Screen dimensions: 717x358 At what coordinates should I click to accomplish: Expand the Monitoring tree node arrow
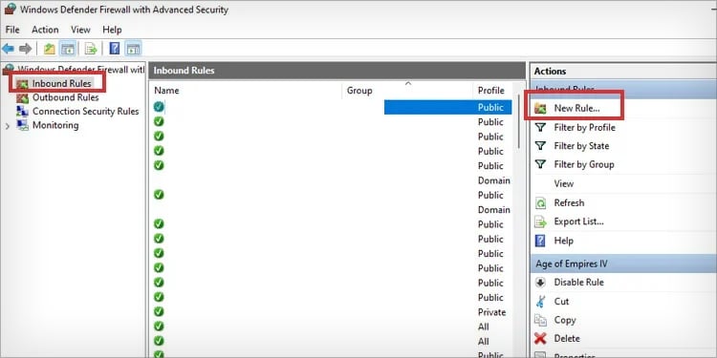8,126
